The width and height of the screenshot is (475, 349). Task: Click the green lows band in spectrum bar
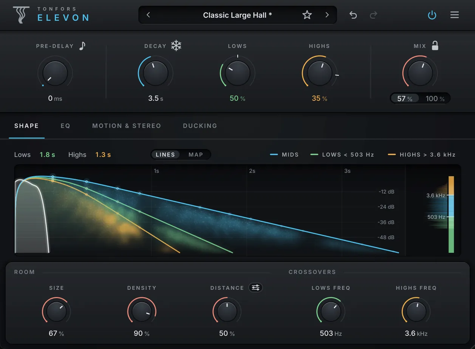tap(451, 235)
